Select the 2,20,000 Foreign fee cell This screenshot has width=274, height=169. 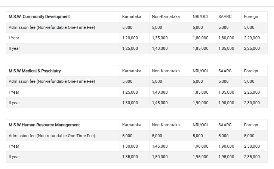[x=252, y=38]
